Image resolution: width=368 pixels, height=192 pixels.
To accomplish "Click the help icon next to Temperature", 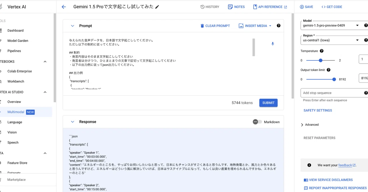I will pyautogui.click(x=322, y=51).
